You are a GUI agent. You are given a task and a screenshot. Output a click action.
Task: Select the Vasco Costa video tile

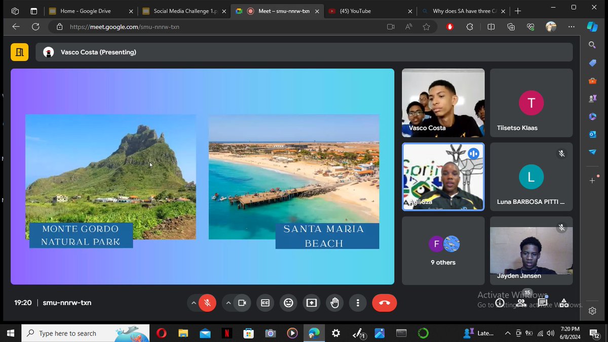(x=443, y=103)
